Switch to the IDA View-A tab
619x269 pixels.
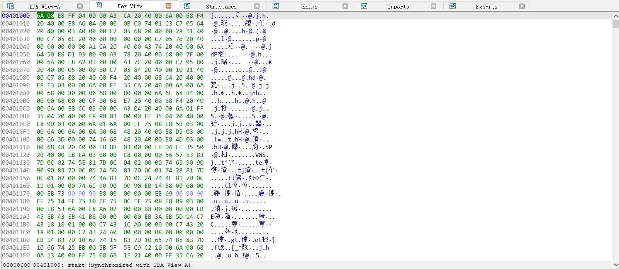(x=44, y=6)
